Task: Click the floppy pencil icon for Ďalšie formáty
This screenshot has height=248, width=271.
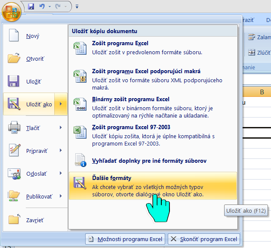Action: pos(80,183)
